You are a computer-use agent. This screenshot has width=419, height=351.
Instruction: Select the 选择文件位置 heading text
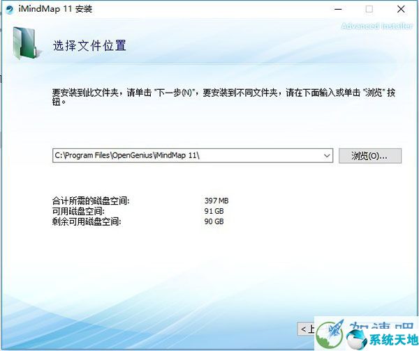coord(89,45)
